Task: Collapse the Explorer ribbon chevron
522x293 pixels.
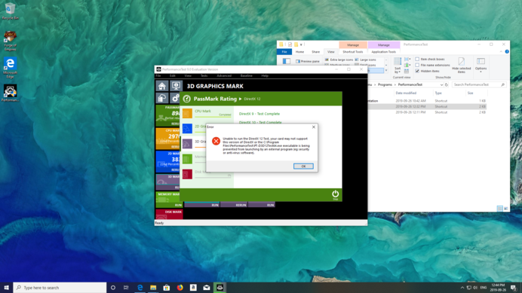Action: point(501,51)
